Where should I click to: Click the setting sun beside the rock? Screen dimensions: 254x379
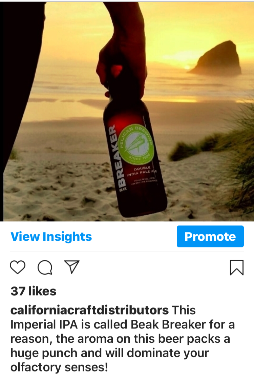tap(188, 67)
